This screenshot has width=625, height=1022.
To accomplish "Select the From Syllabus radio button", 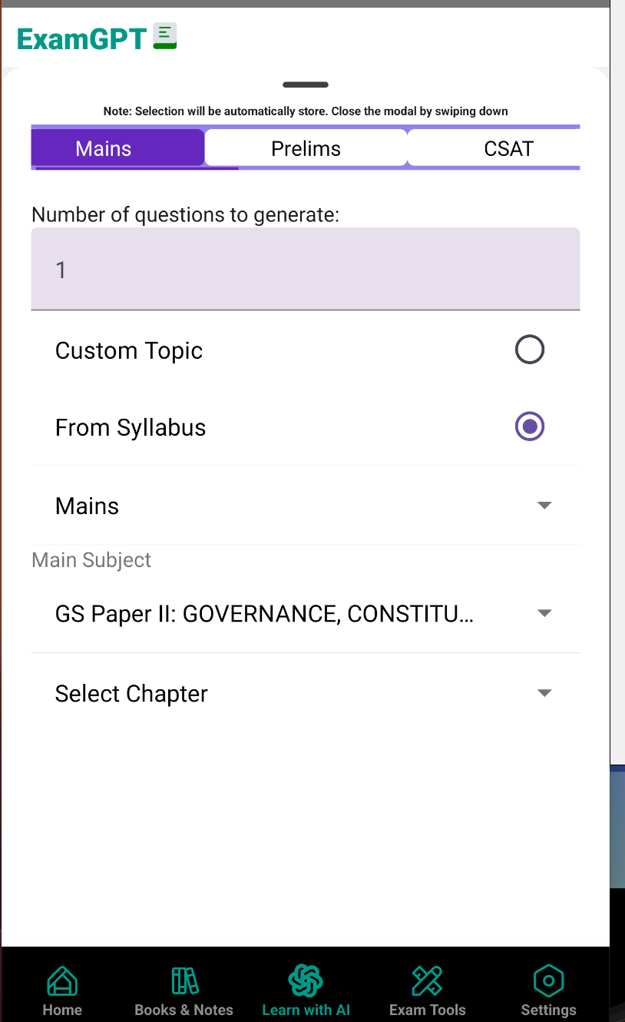I will (529, 426).
